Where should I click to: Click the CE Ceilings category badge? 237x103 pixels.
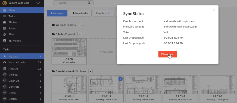pyautogui.click(x=5, y=74)
